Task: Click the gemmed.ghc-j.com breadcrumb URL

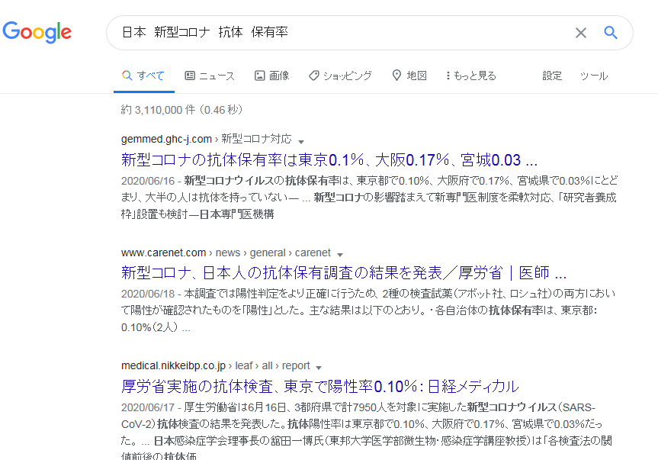Action: pos(166,140)
